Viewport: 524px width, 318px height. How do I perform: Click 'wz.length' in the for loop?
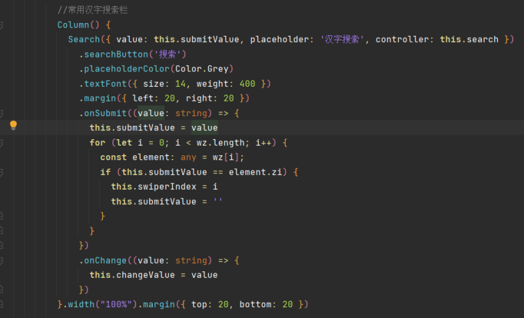tap(220, 142)
